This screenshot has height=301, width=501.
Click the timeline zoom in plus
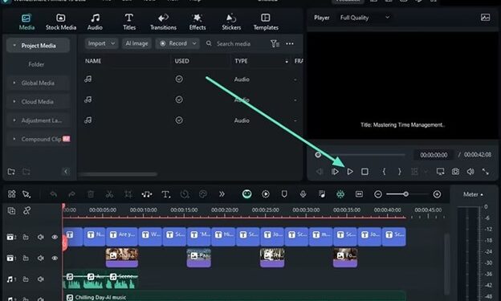point(437,194)
